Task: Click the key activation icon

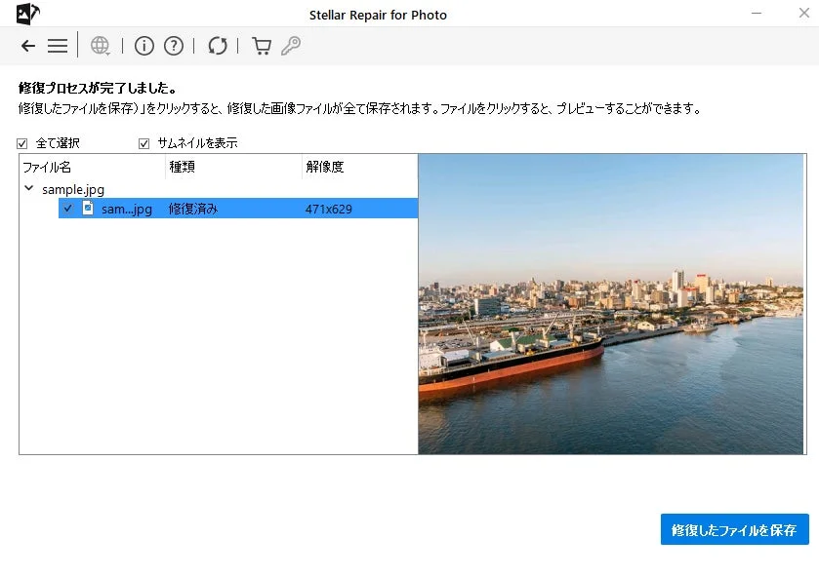Action: [x=291, y=46]
